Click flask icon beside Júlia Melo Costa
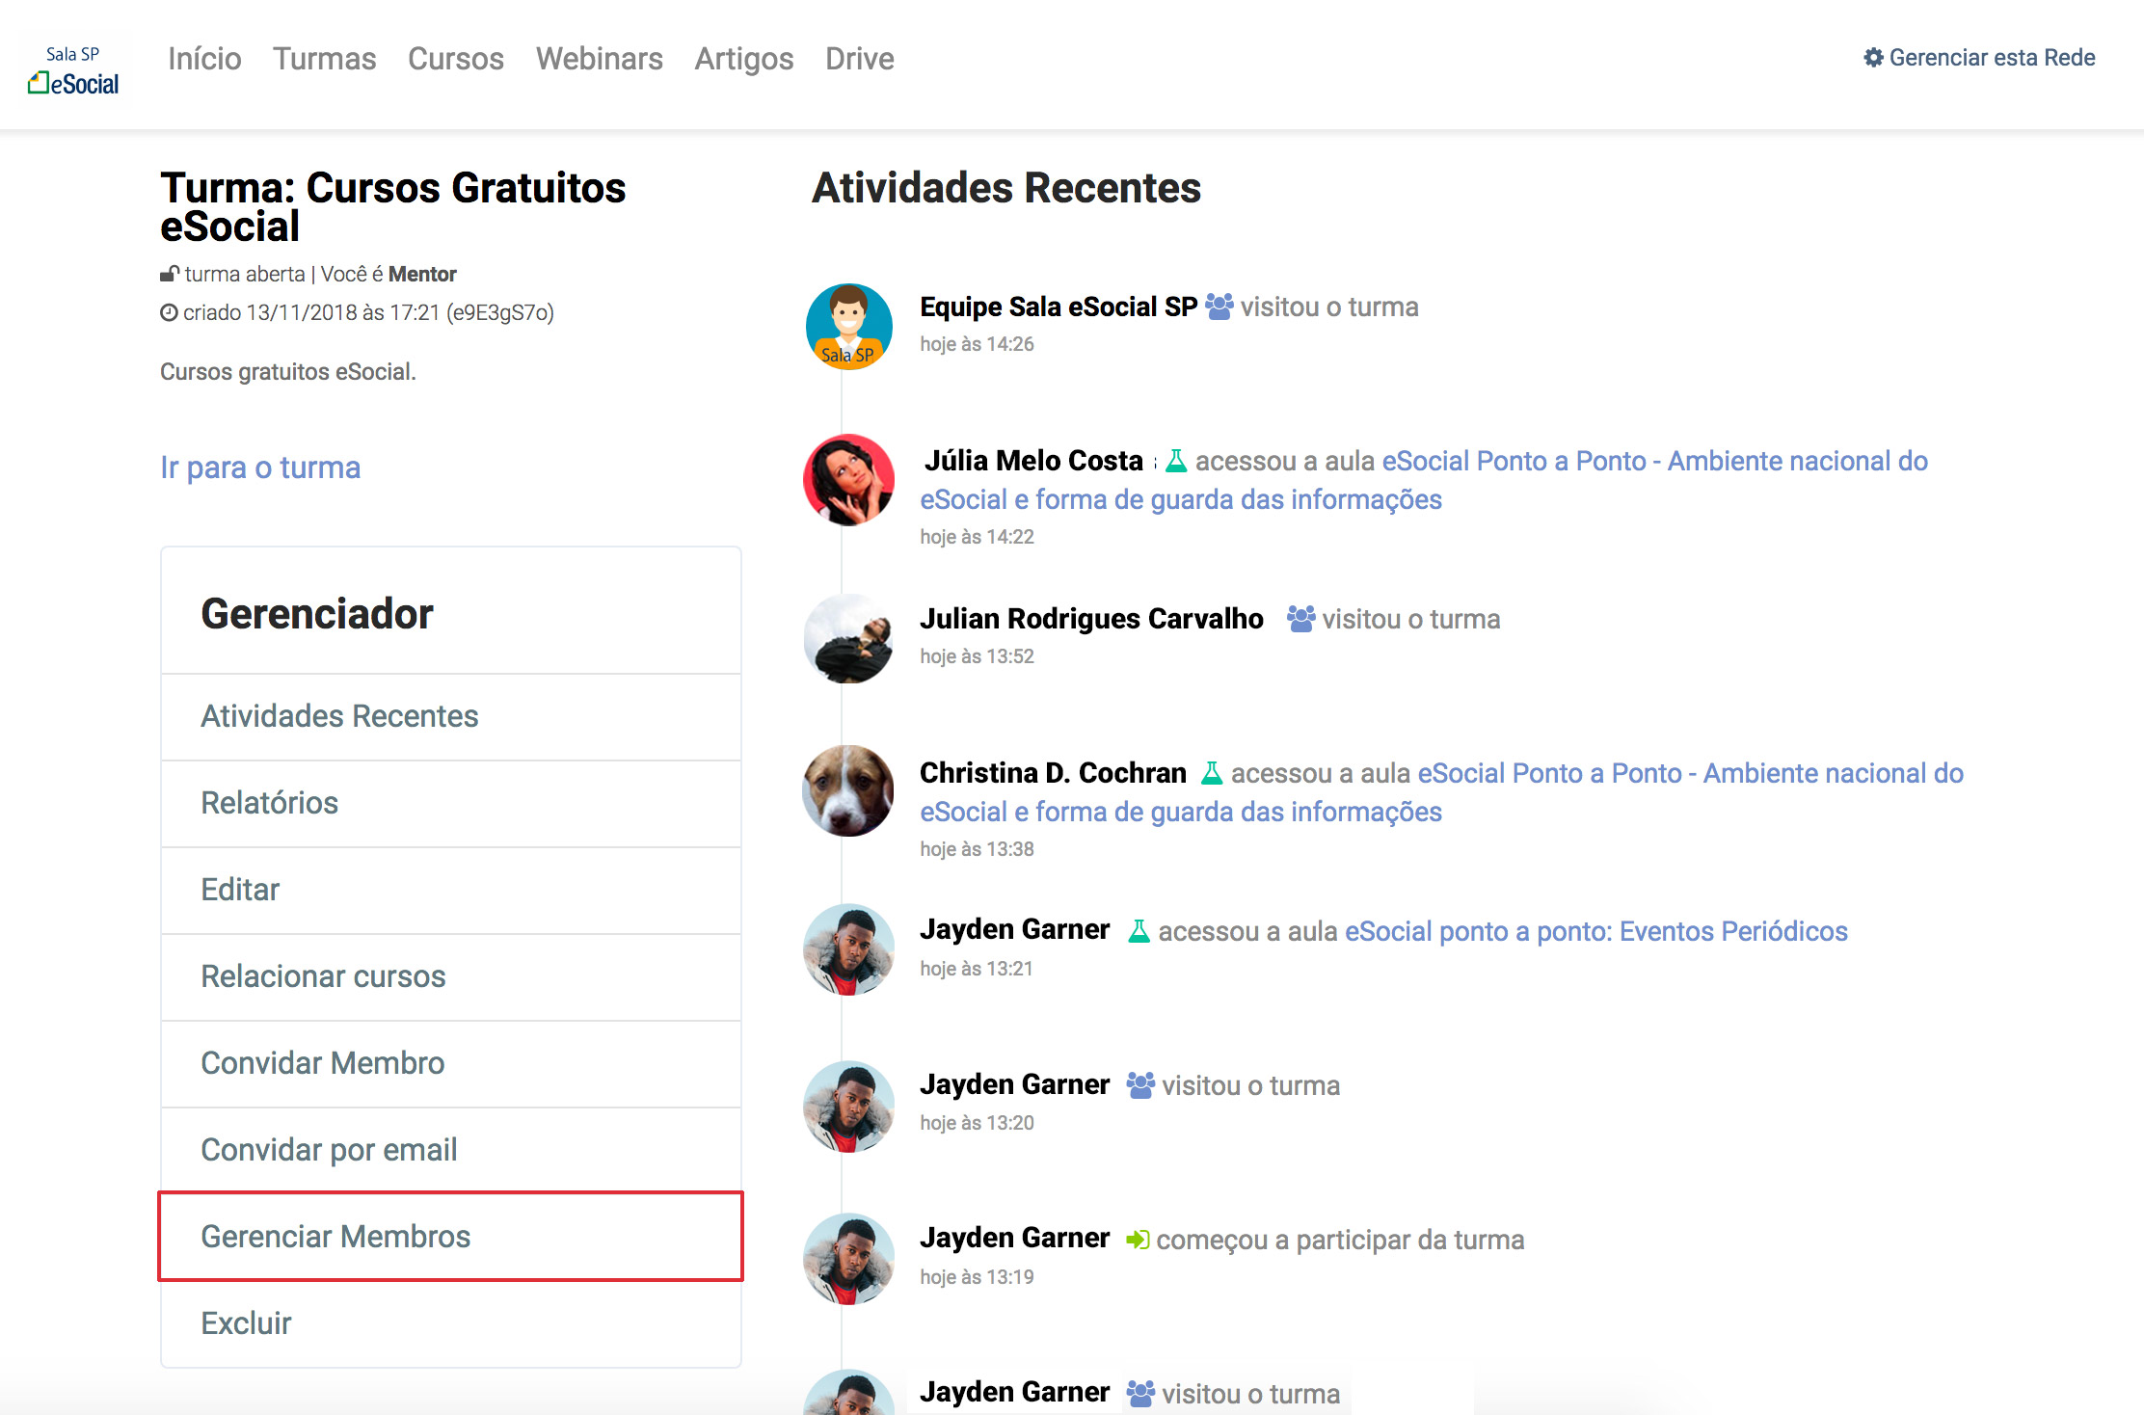The height and width of the screenshot is (1415, 2144). click(x=1175, y=462)
